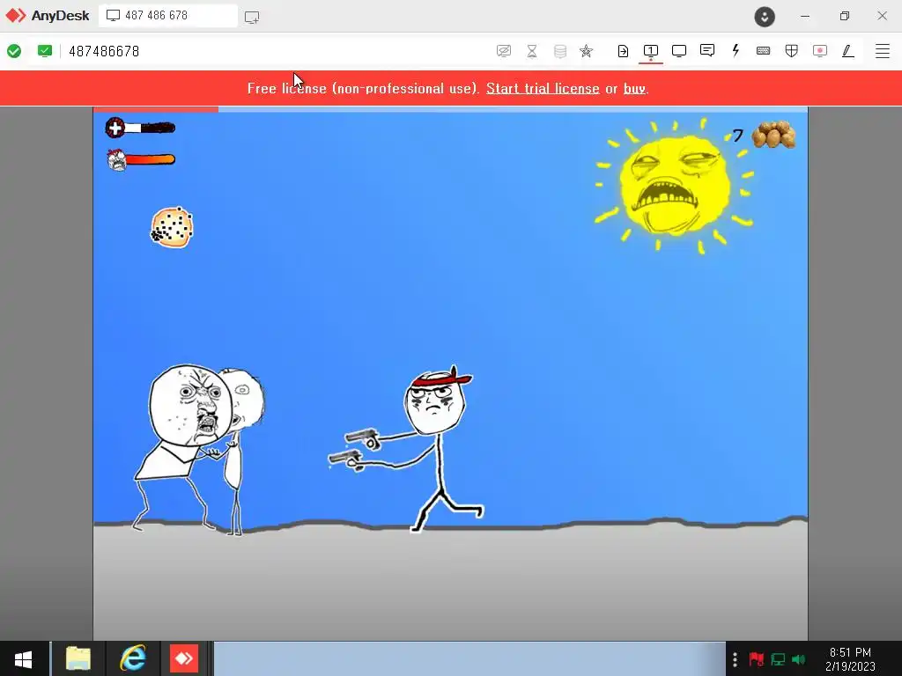Open the remote Windows Start button
902x676 pixels.
pyautogui.click(x=24, y=658)
